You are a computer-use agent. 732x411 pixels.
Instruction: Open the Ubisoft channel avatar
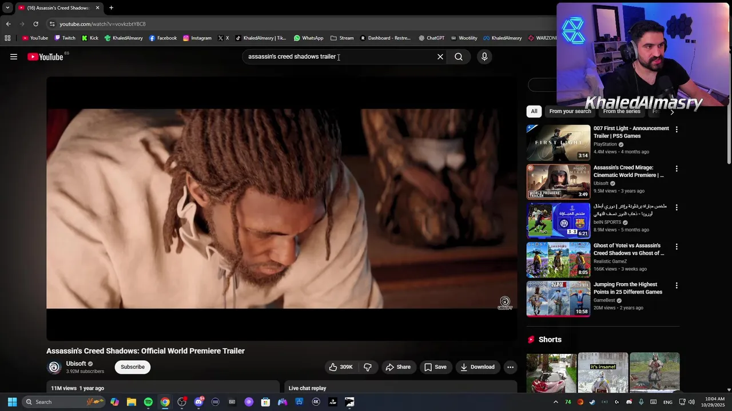click(x=54, y=367)
